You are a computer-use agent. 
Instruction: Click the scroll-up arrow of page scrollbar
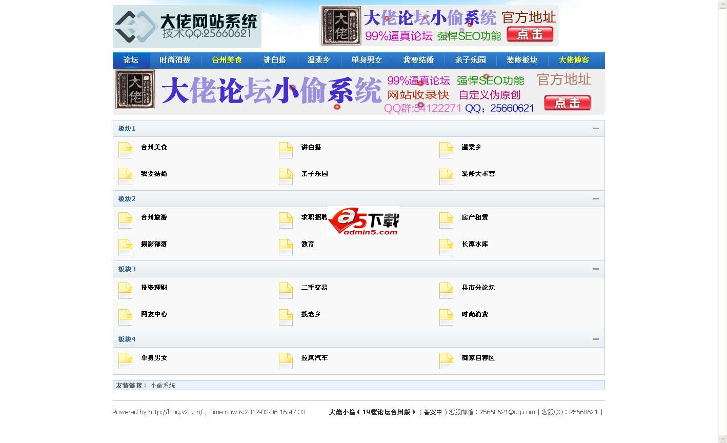[722, 4]
